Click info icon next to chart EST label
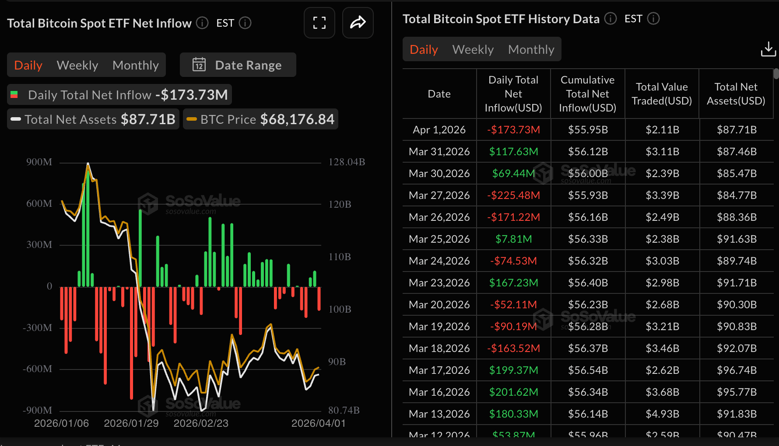 click(x=245, y=23)
